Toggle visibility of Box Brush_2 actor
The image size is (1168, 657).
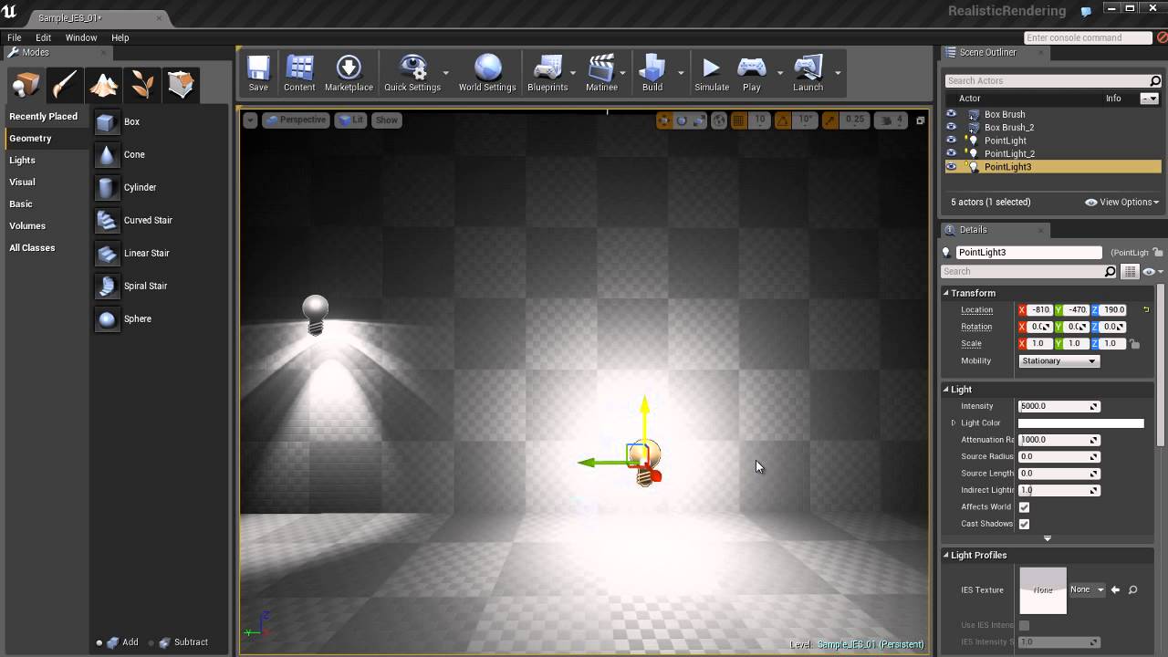tap(951, 127)
